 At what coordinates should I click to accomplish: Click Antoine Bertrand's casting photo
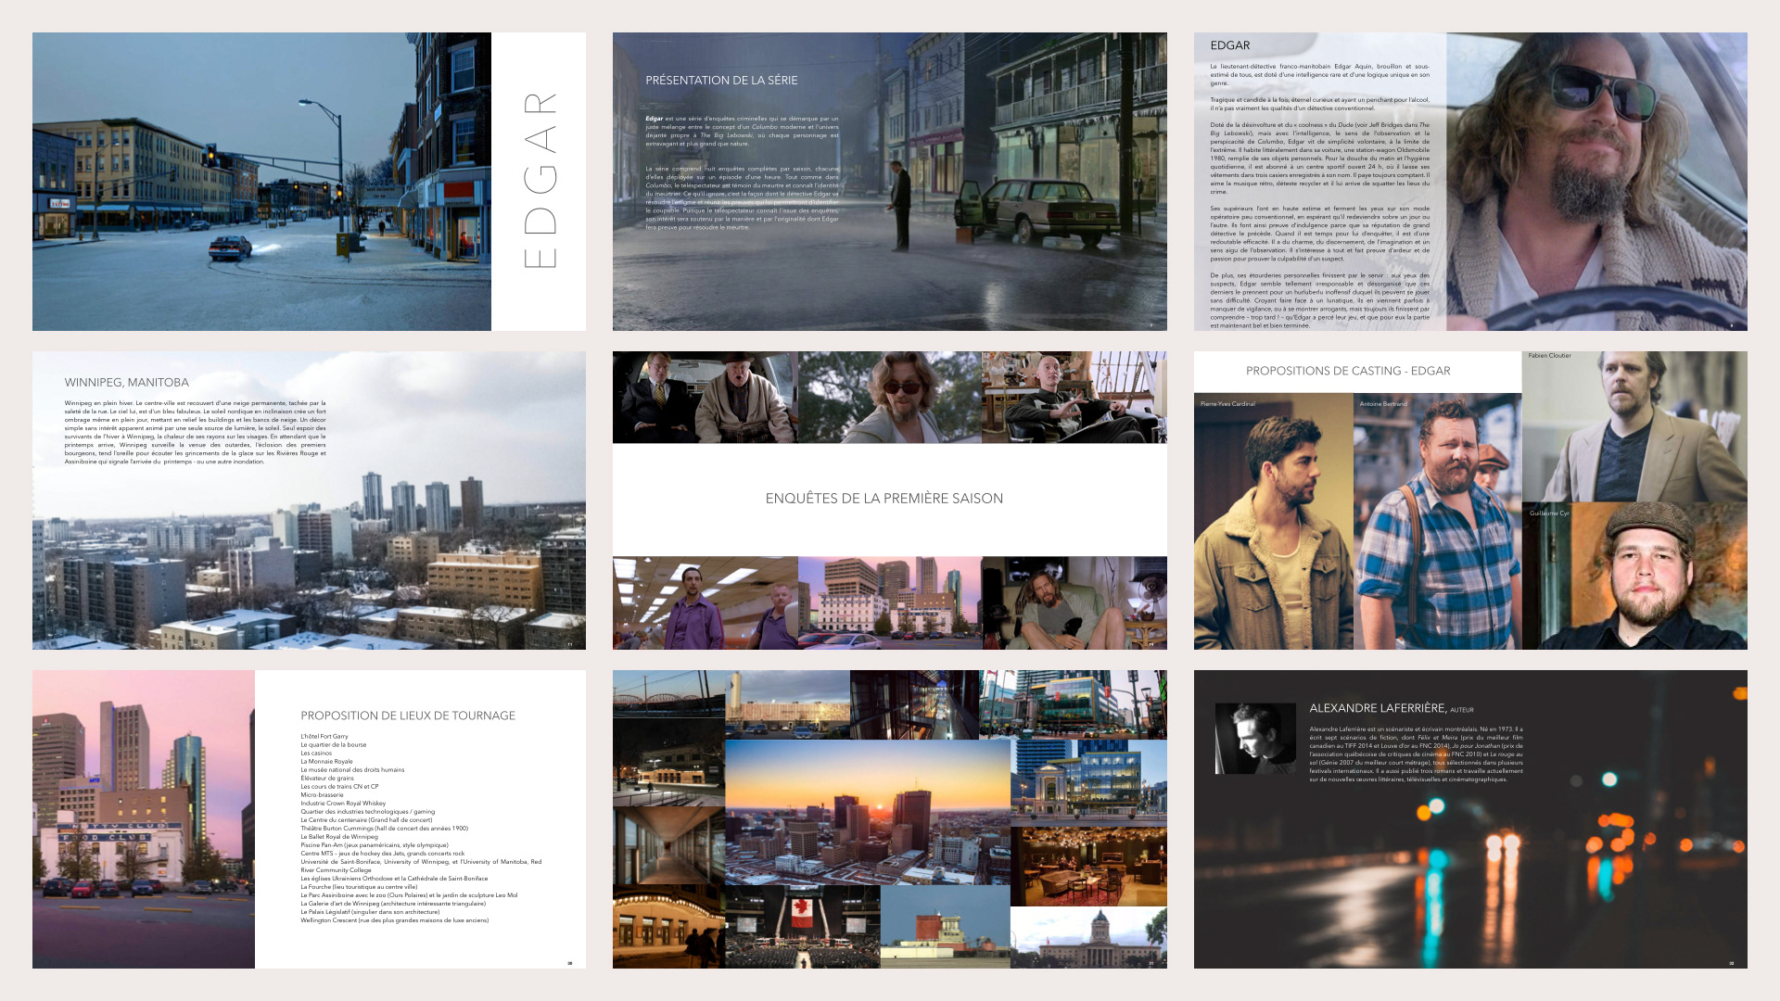1436,521
